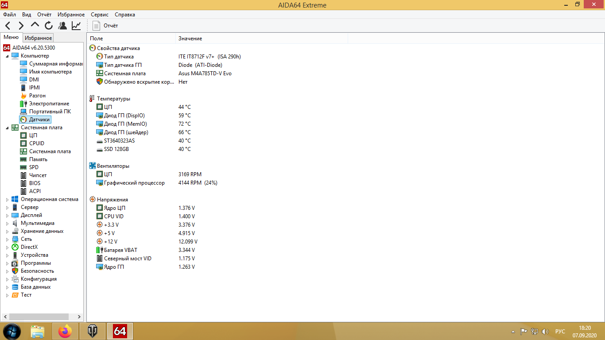This screenshot has width=605, height=340.
Task: Expand the Хранение данных branch
Action: 7,232
